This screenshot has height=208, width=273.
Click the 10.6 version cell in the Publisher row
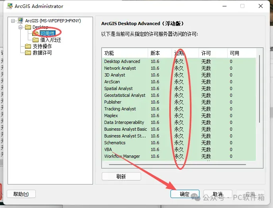(155, 102)
